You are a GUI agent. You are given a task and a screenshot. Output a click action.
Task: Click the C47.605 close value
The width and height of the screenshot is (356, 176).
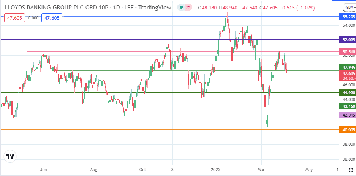pos(269,8)
